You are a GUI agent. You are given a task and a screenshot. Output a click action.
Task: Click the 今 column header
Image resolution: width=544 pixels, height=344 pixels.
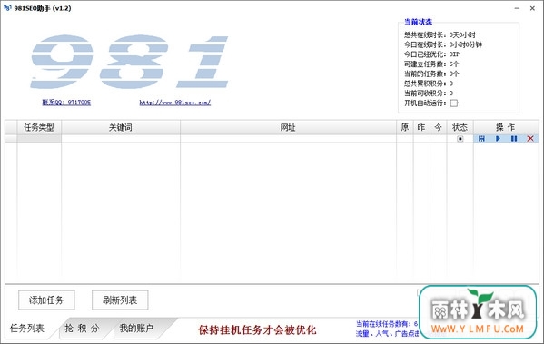coord(438,127)
